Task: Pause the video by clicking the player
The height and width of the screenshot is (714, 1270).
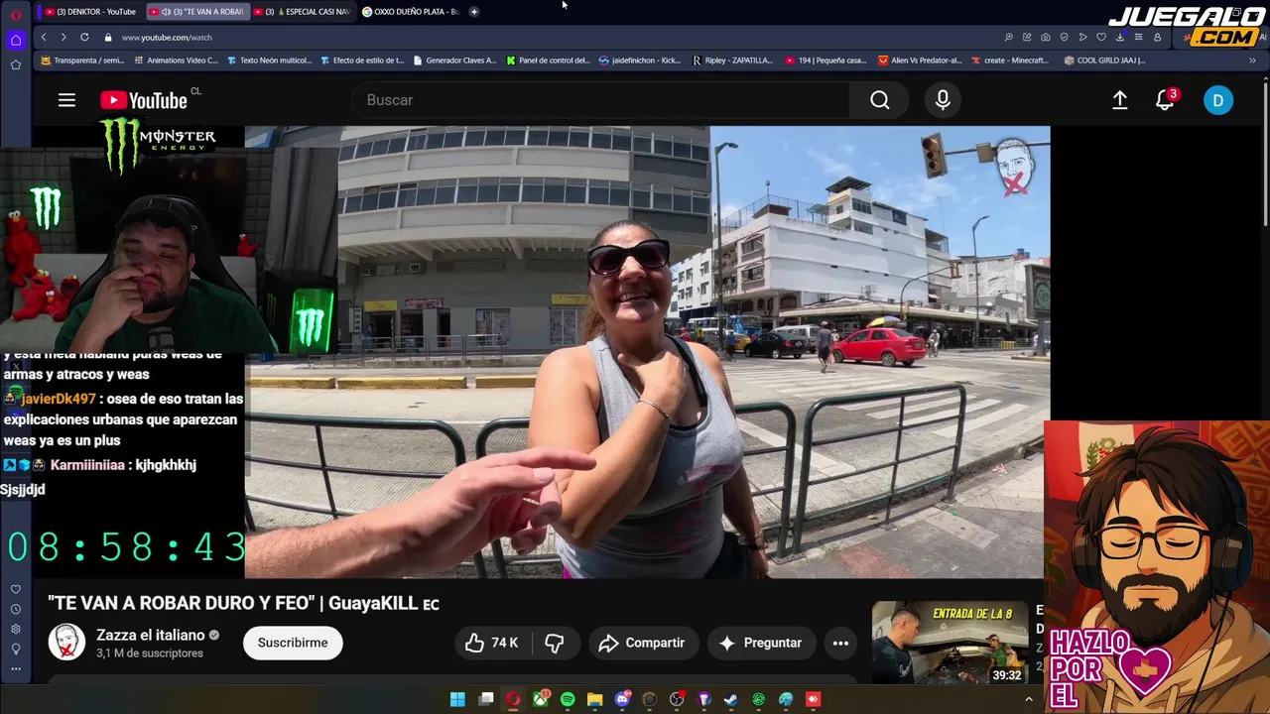Action: click(x=647, y=351)
